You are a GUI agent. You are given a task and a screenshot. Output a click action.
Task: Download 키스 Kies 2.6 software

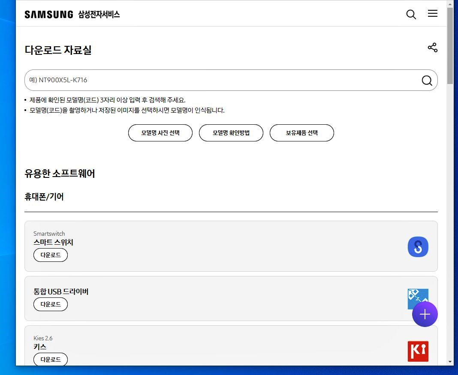coord(51,359)
